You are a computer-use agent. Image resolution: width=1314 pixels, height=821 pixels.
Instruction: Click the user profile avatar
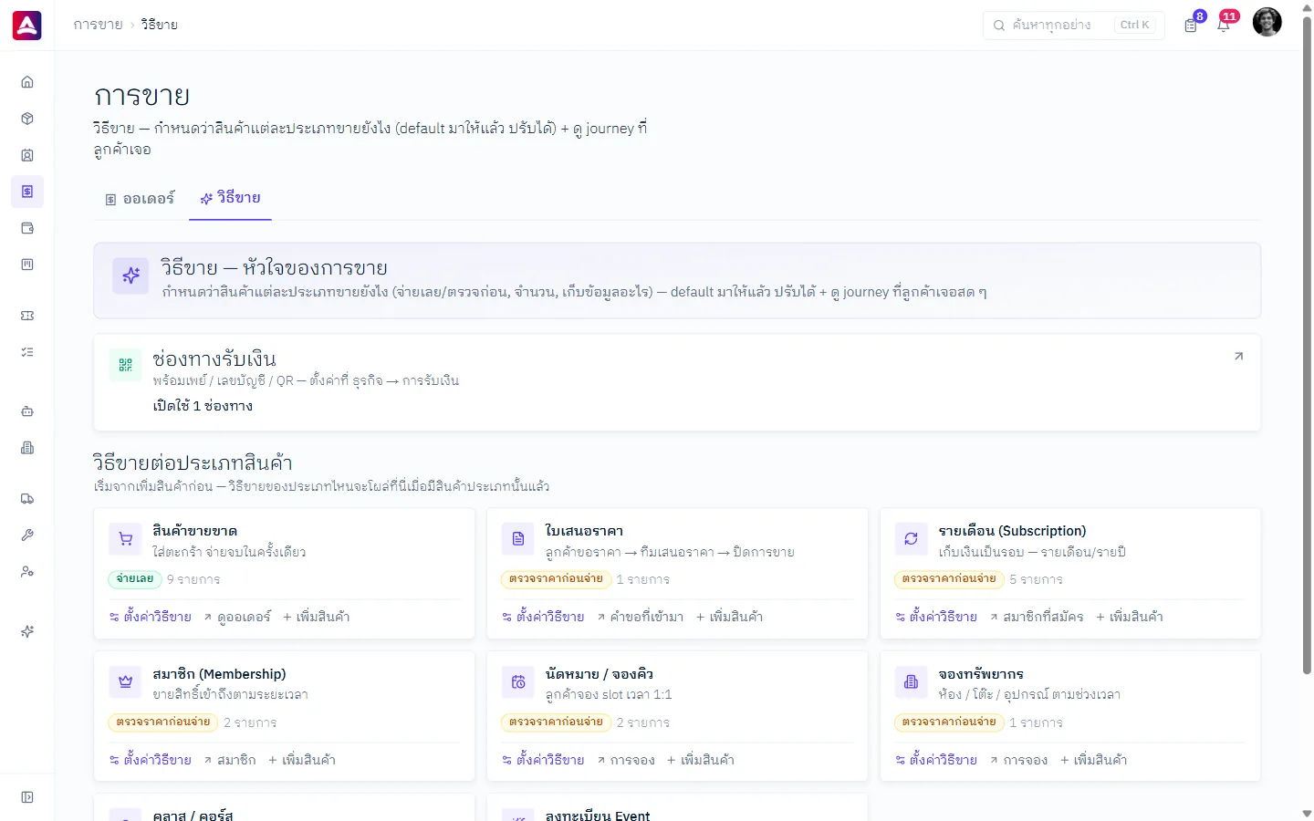(1267, 22)
